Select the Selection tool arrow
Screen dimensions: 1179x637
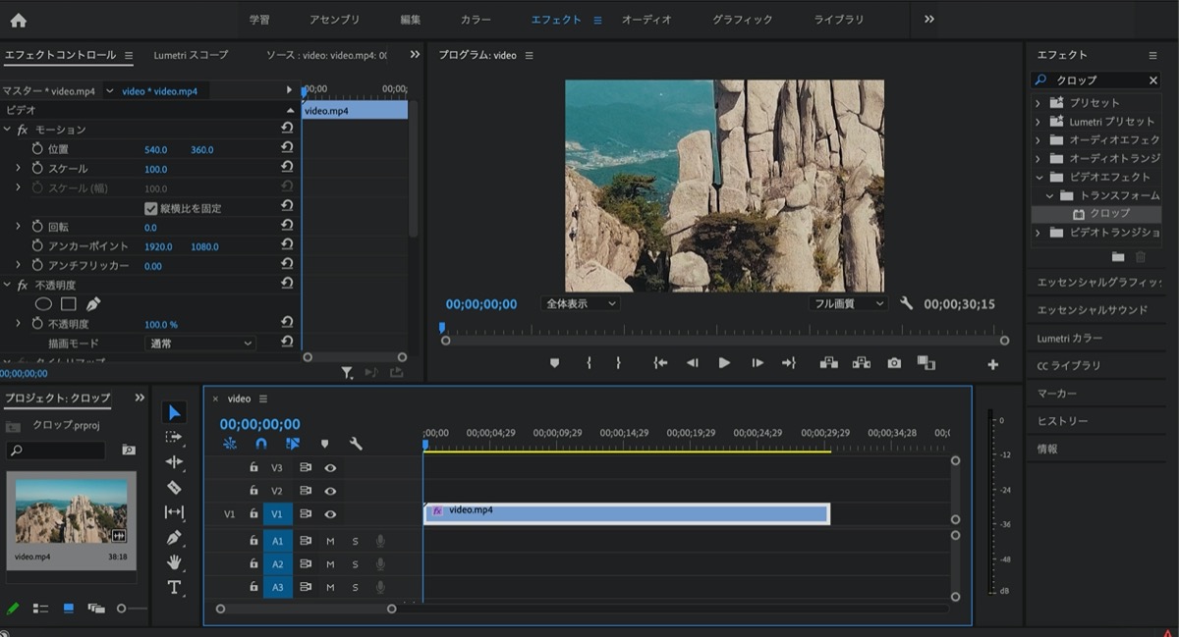pyautogui.click(x=174, y=412)
